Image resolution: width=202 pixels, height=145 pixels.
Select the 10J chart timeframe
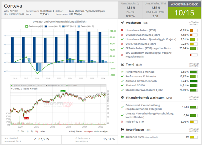coord(37,131)
